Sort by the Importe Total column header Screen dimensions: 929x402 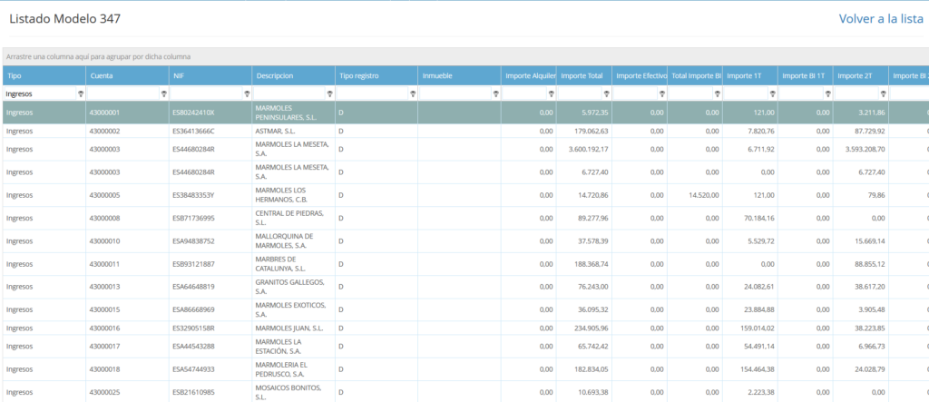[x=582, y=75]
